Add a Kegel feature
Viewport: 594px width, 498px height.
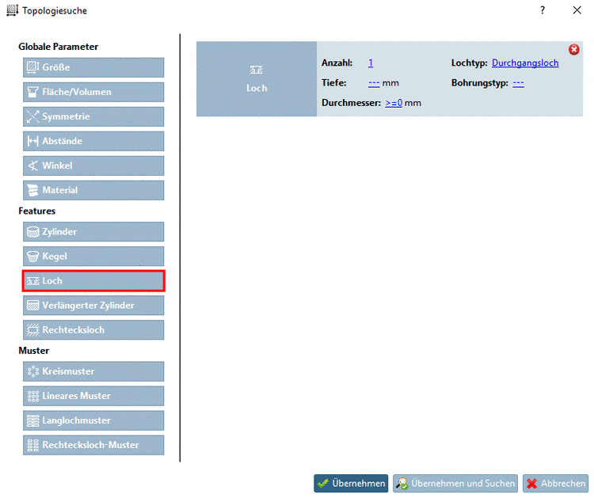click(x=93, y=257)
